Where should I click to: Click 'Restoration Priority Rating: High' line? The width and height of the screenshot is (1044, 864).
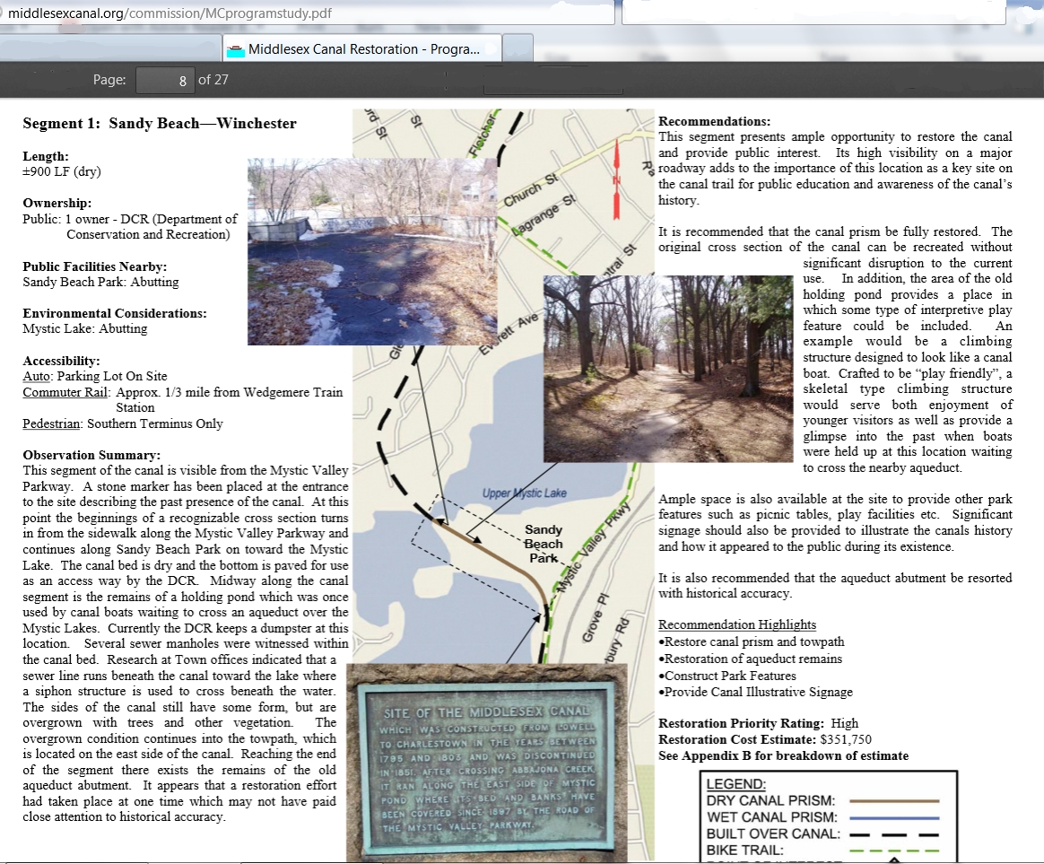(x=759, y=723)
